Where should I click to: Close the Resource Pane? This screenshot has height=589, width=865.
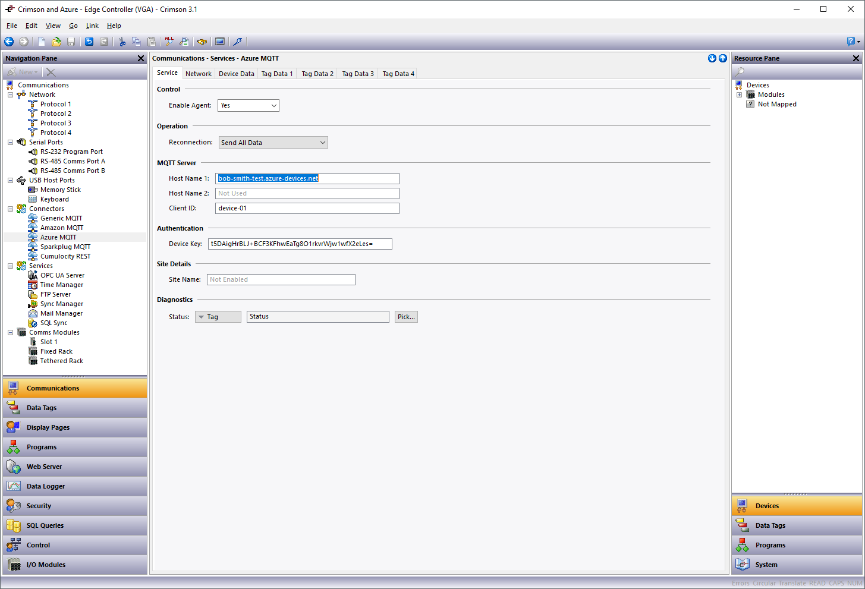(x=856, y=58)
